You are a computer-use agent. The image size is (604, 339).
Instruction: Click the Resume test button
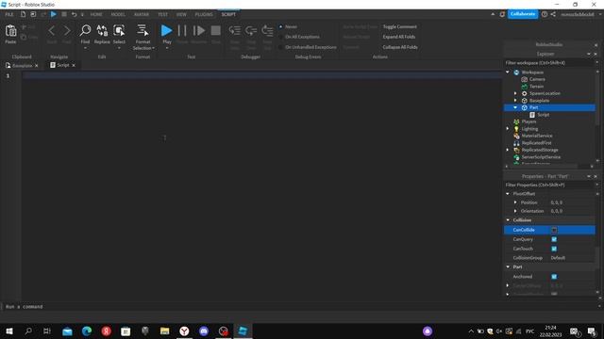(x=199, y=31)
